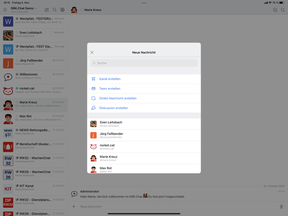Open threads icon in chat header

point(275,10)
